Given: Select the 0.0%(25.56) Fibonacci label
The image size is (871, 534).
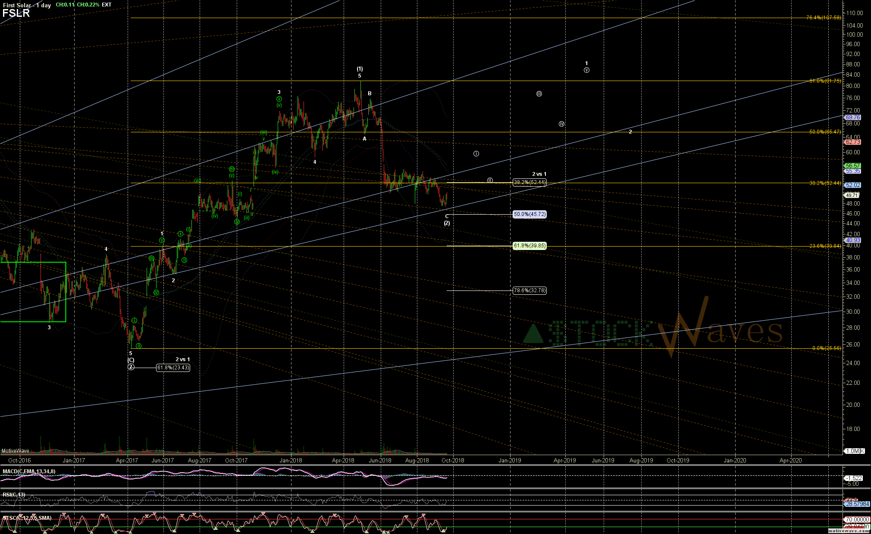Looking at the screenshot, I should [826, 348].
